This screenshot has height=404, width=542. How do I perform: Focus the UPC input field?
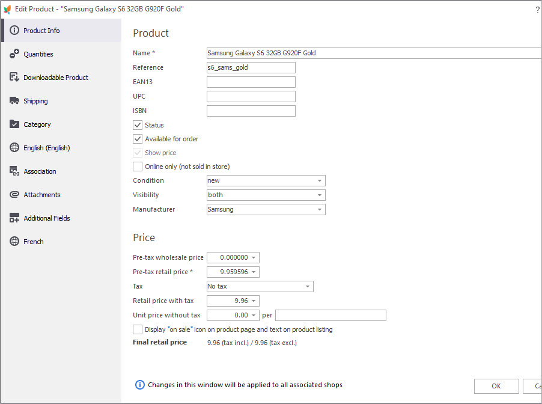(251, 97)
